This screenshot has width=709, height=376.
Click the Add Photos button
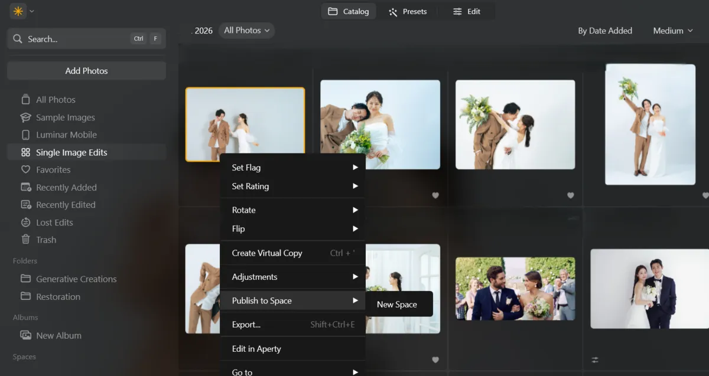click(x=86, y=70)
